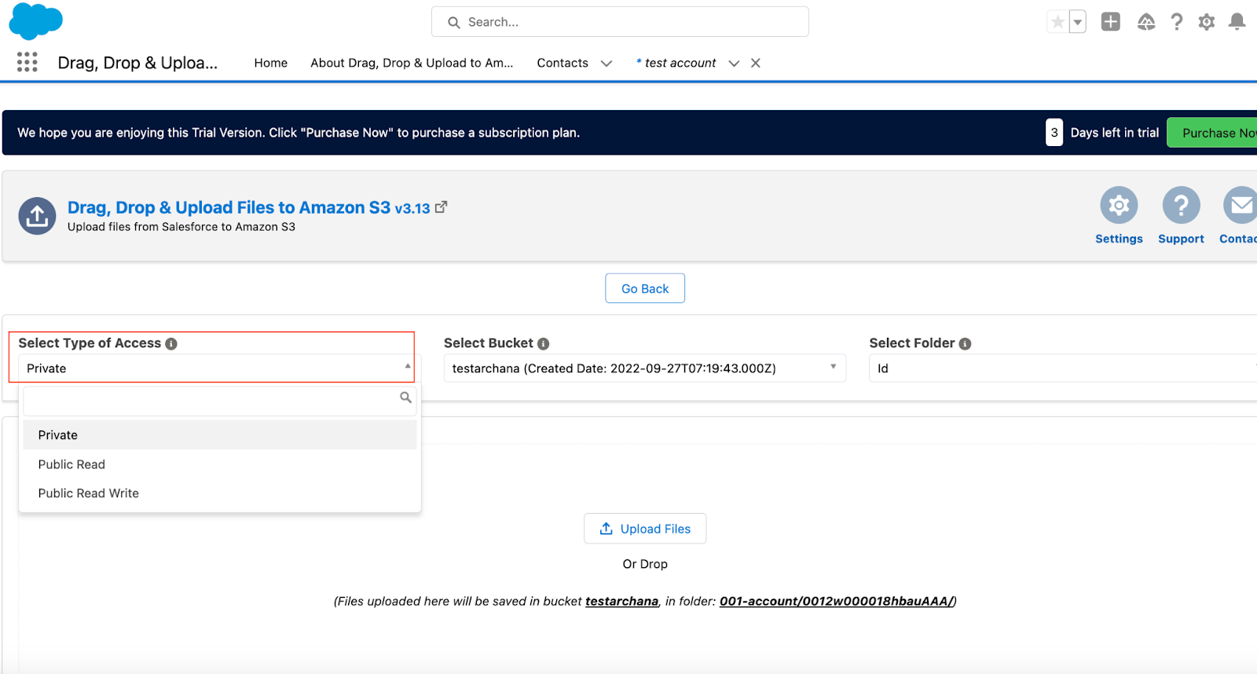Open the Select Folder Id dropdown
Viewport: 1257px width, 674px height.
point(1063,368)
